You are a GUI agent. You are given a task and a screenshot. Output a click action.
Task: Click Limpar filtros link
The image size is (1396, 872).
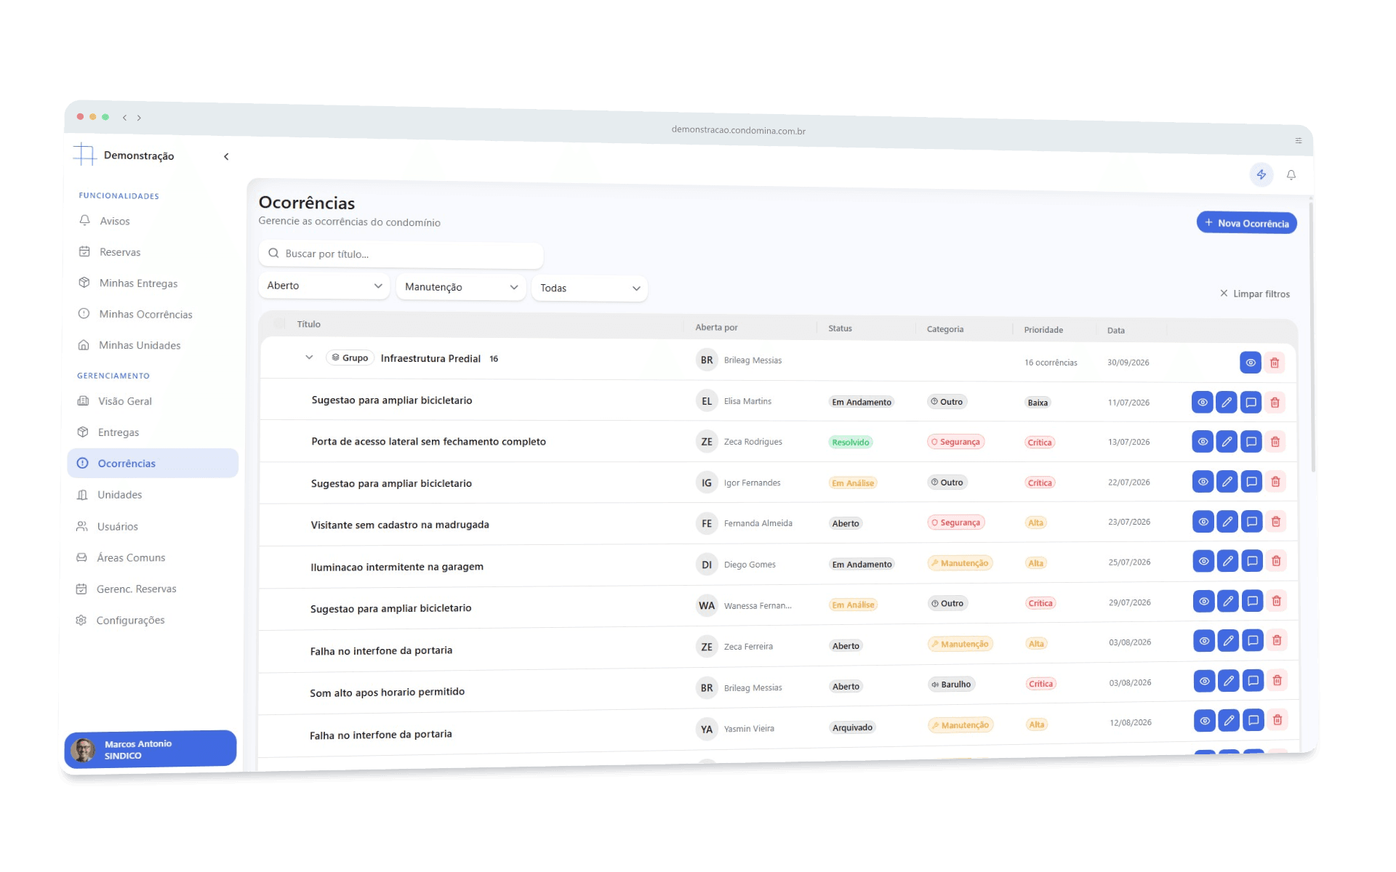(1255, 294)
